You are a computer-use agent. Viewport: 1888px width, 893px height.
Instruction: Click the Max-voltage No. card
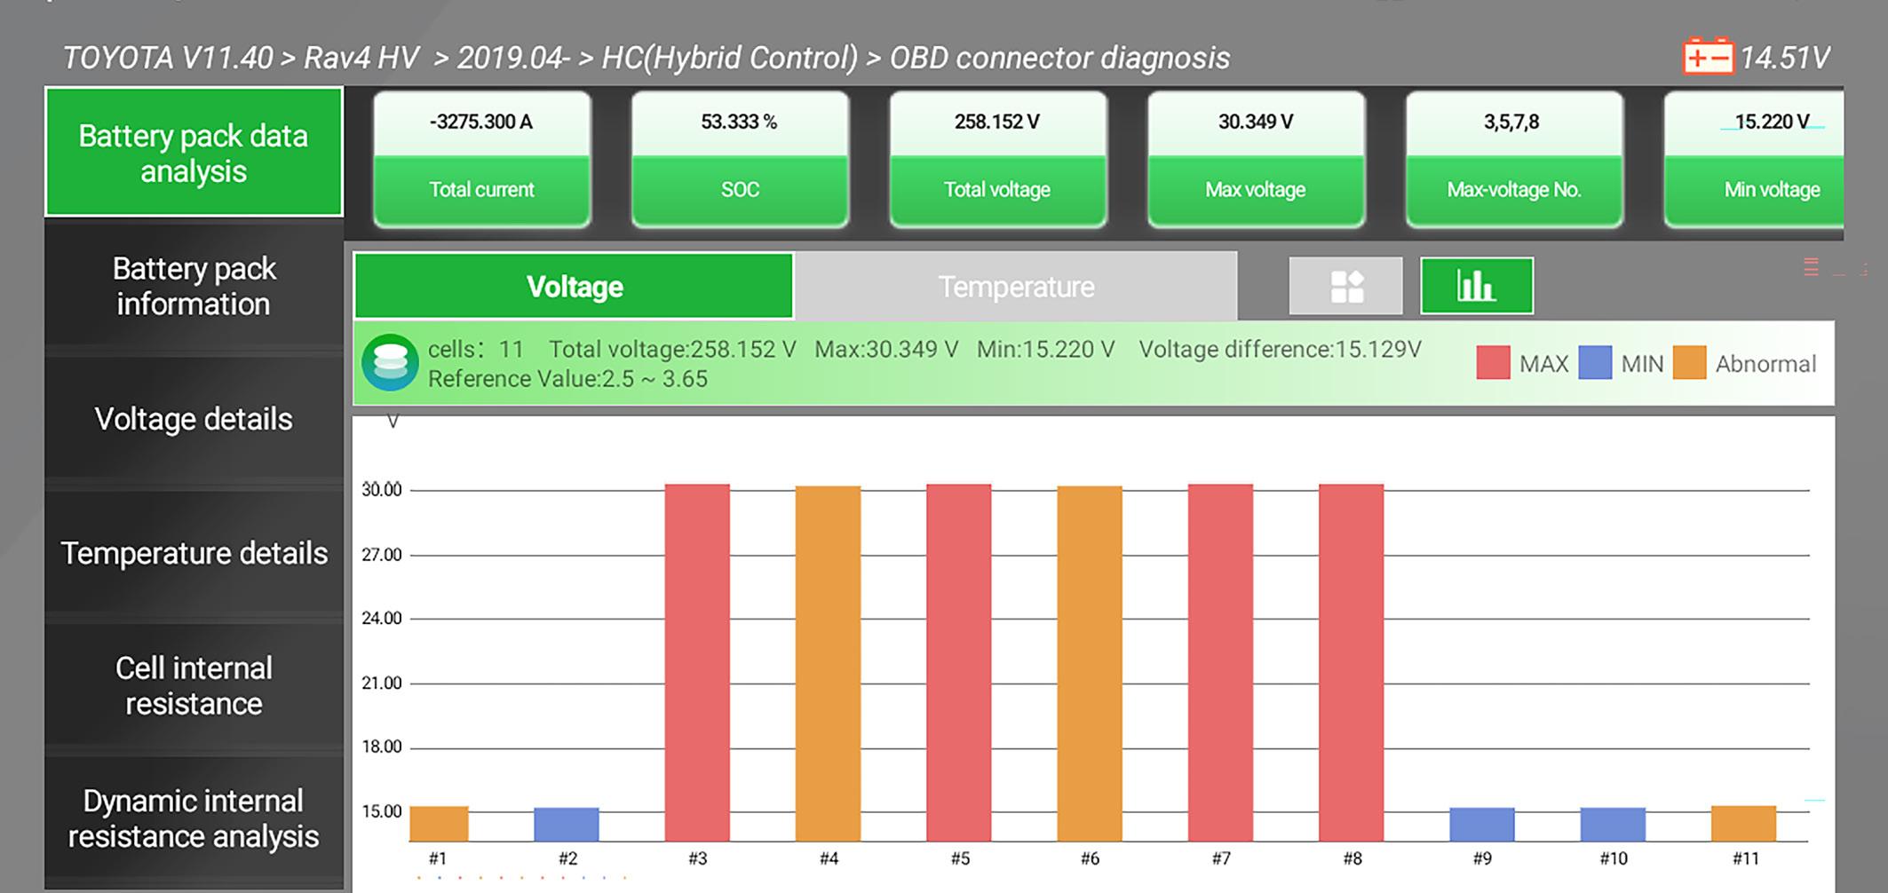1514,160
